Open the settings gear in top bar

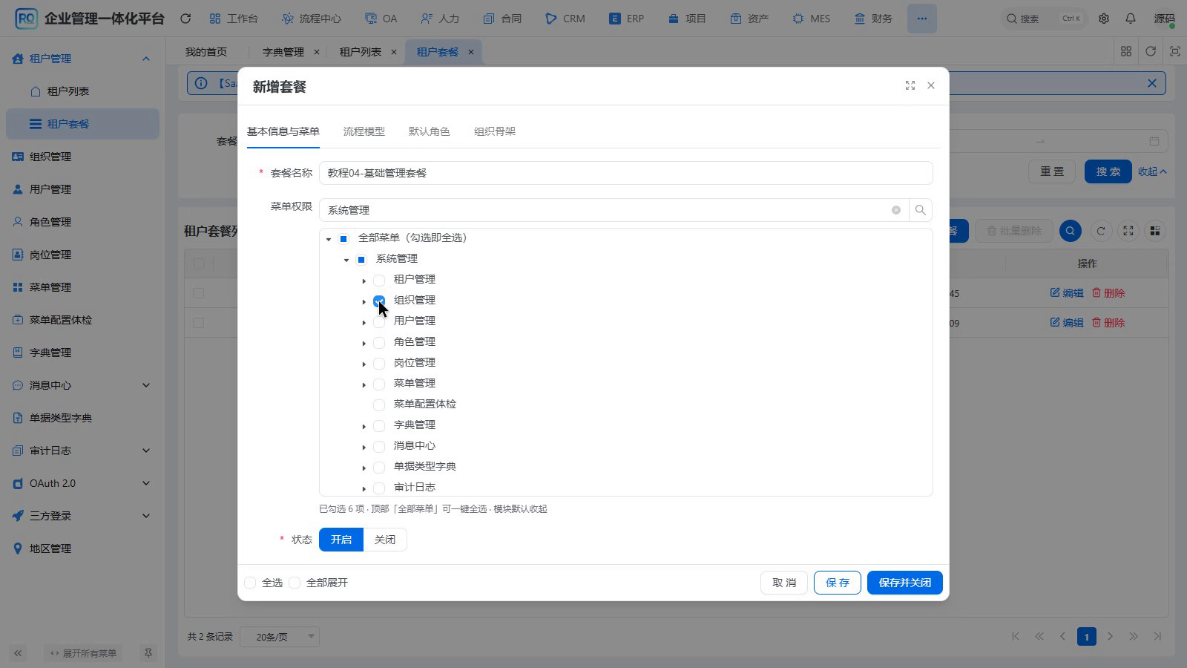click(x=1104, y=19)
